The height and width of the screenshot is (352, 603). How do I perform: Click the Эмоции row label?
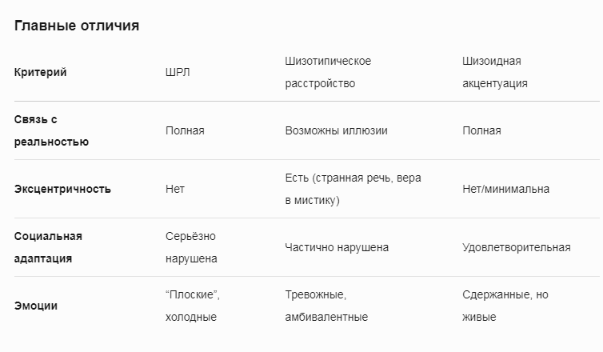pos(36,306)
